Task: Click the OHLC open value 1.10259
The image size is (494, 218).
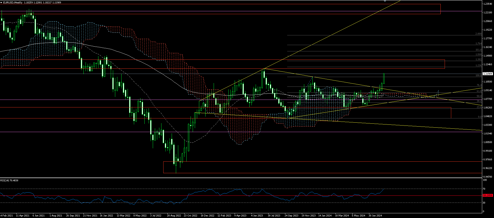Action: pyautogui.click(x=28, y=2)
